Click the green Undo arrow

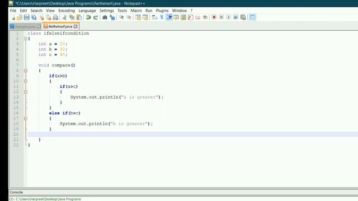pos(88,17)
